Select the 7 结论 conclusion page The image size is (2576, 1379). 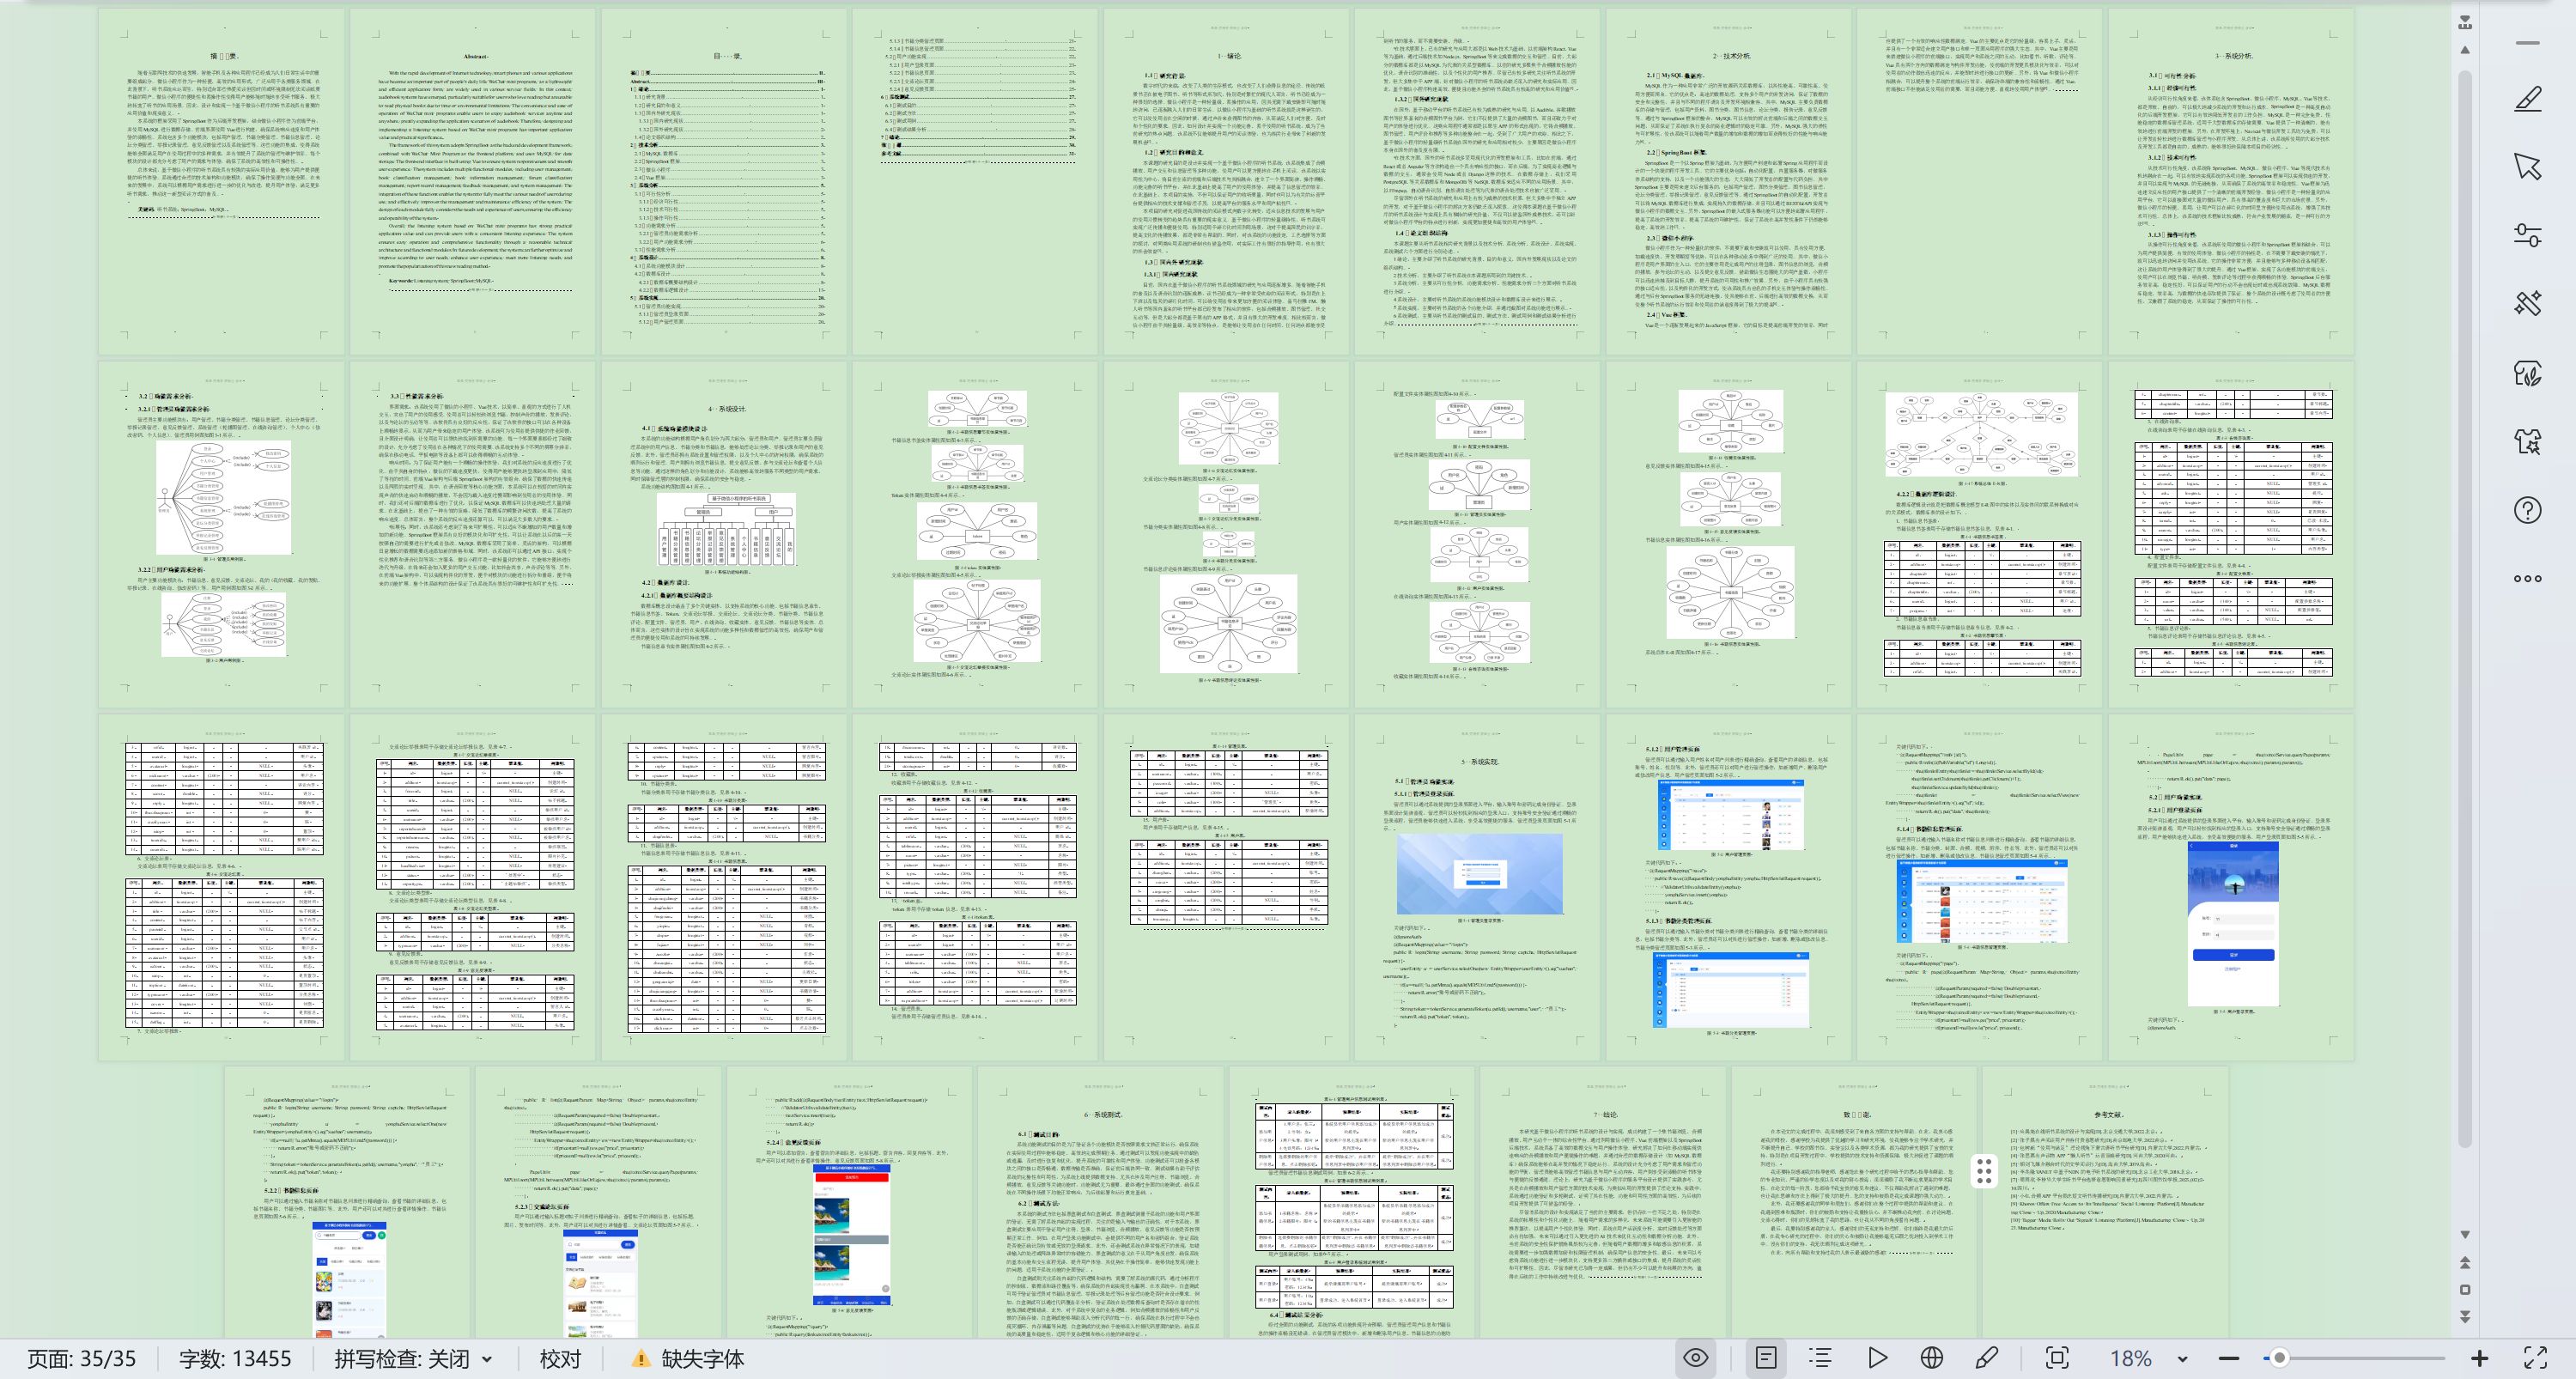click(1604, 1202)
